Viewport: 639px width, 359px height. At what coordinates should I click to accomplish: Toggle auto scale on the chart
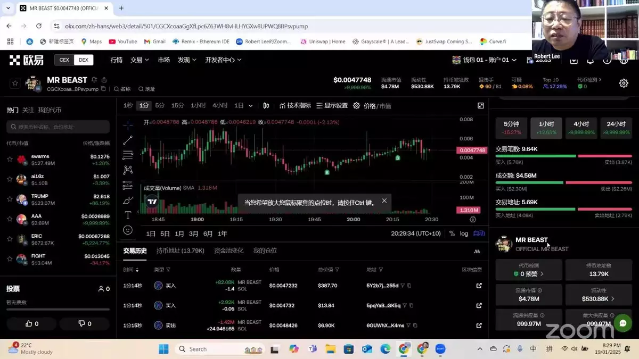[x=479, y=233]
